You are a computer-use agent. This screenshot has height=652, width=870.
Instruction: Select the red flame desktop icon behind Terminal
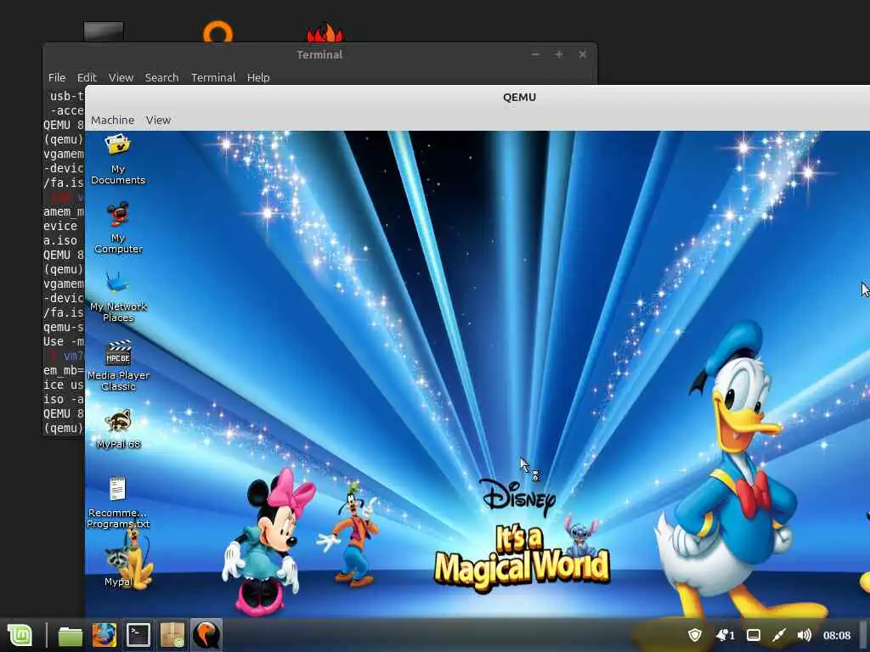click(x=325, y=33)
